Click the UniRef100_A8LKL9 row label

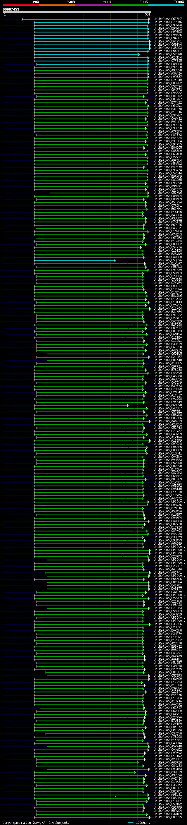[x=168, y=479]
